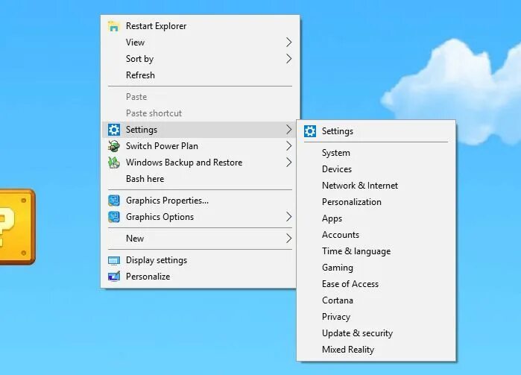Viewport: 521px width, 375px height.
Task: Open Display settings
Action: tap(199, 260)
